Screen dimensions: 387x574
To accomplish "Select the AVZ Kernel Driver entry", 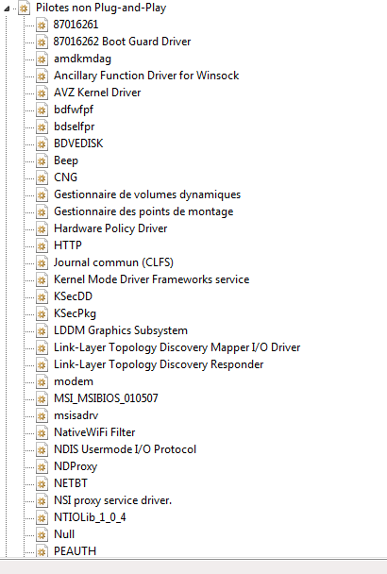I will pyautogui.click(x=97, y=93).
